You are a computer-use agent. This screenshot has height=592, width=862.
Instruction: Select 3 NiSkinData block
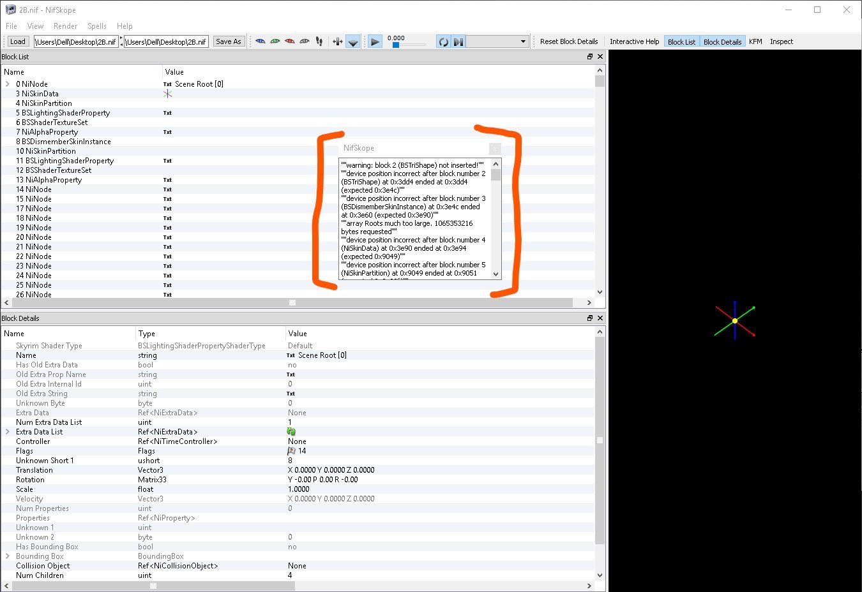[x=37, y=94]
